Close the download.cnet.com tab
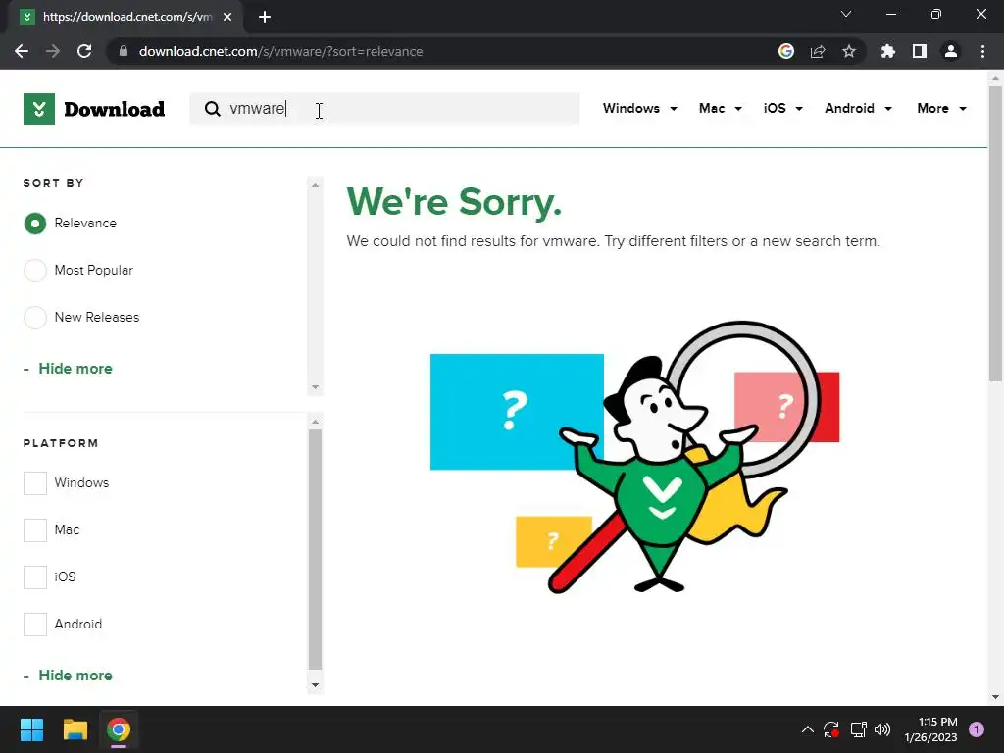This screenshot has width=1004, height=753. pyautogui.click(x=227, y=17)
